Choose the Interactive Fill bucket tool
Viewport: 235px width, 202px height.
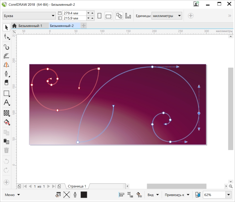(6, 122)
